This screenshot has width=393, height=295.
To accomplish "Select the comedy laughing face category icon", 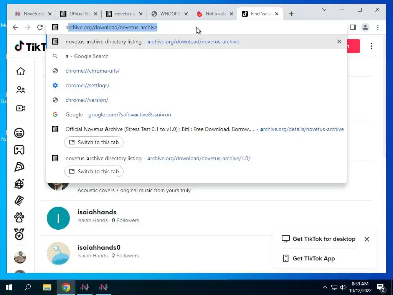I will coord(19,133).
